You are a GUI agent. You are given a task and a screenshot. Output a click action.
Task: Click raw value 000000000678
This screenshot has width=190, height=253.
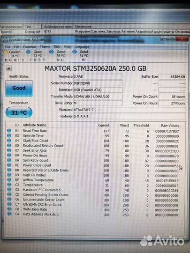point(167,156)
